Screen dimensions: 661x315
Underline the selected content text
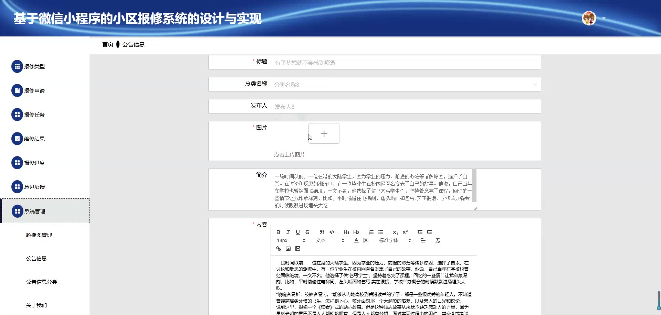coord(298,232)
